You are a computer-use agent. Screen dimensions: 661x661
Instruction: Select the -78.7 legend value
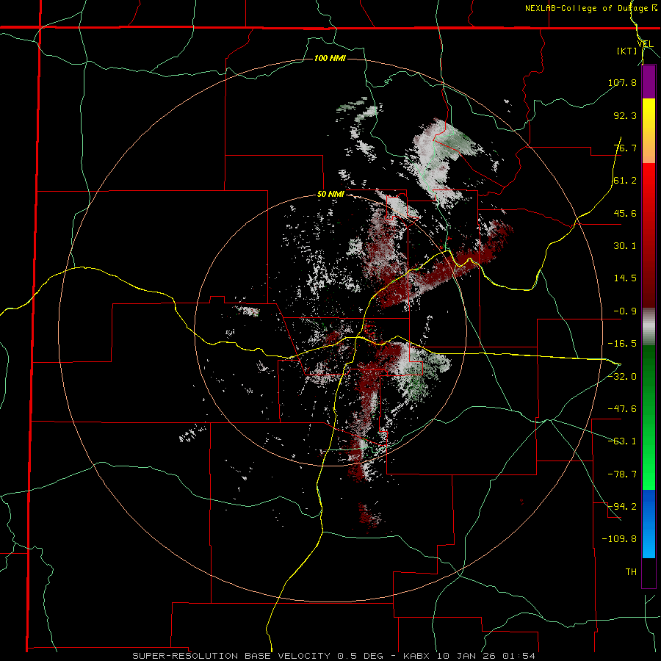pos(622,474)
